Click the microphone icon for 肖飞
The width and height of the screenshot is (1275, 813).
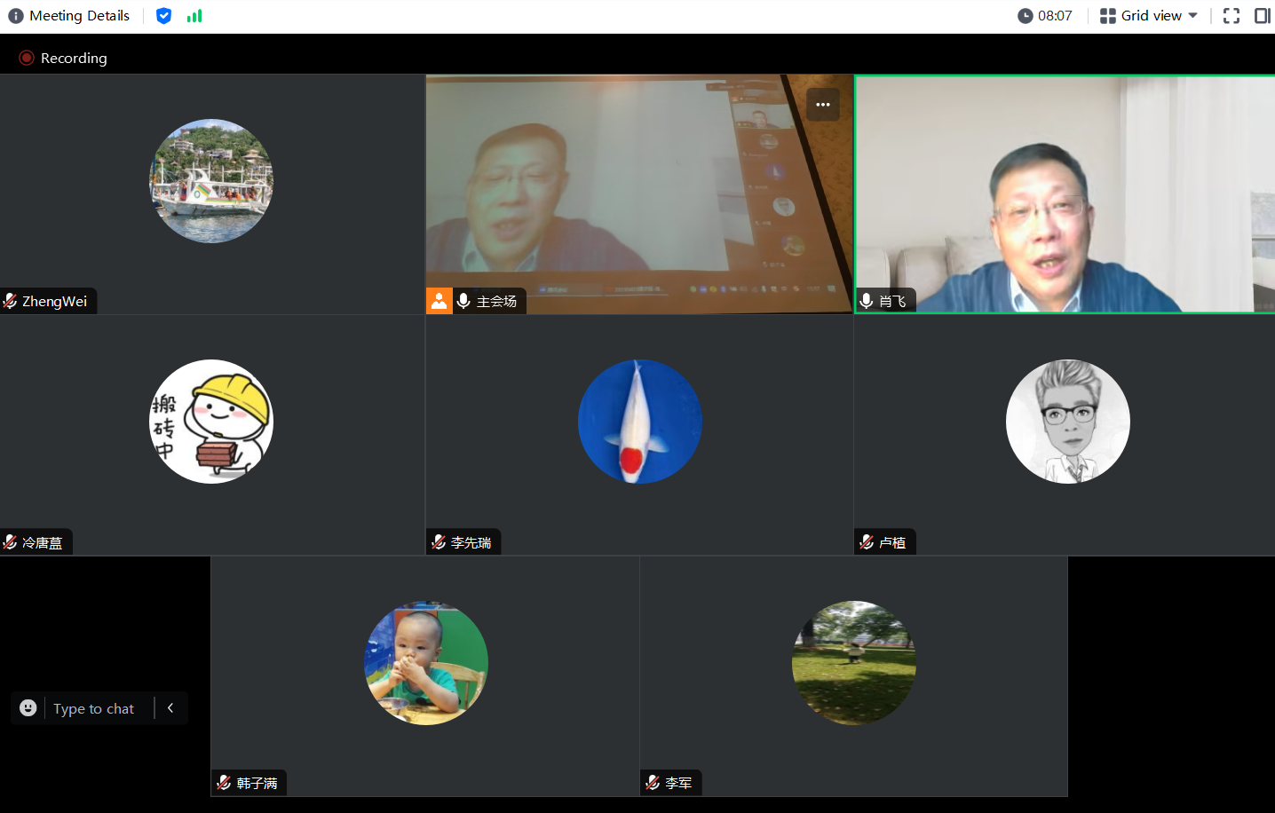pos(867,302)
